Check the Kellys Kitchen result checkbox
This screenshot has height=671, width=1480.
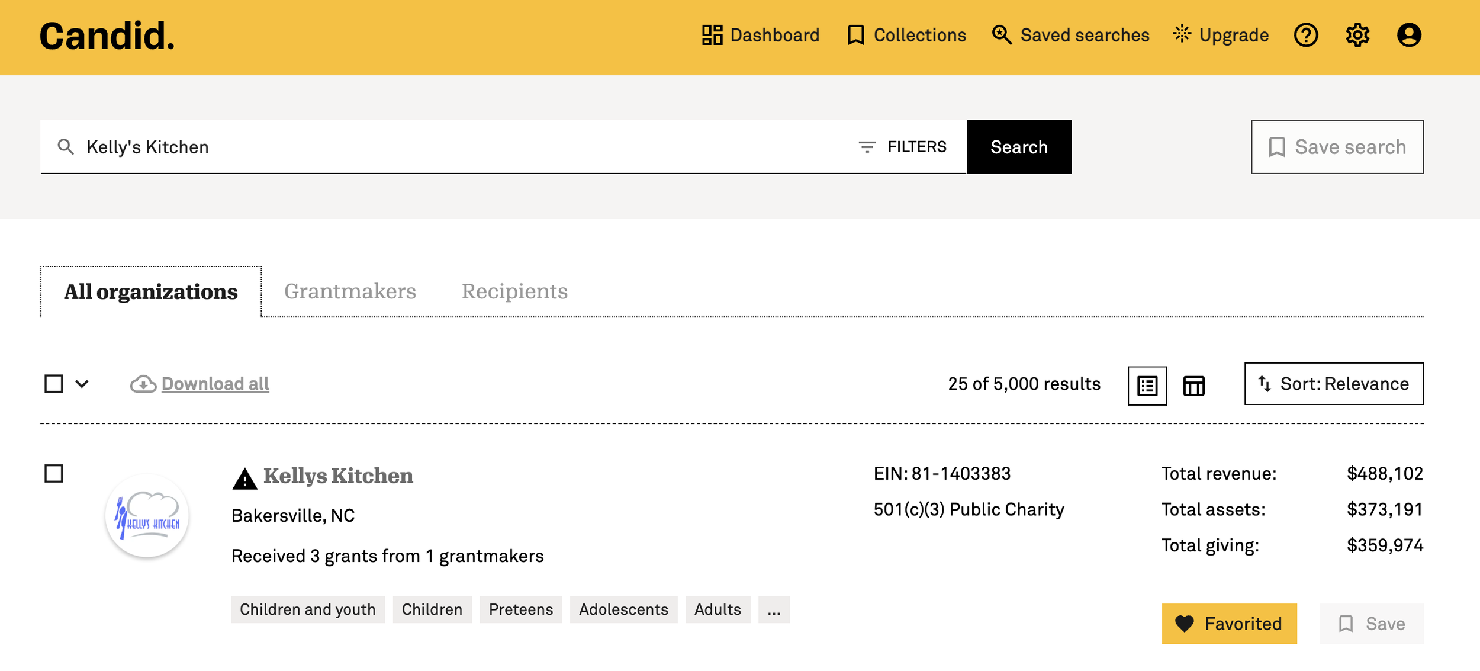[54, 473]
